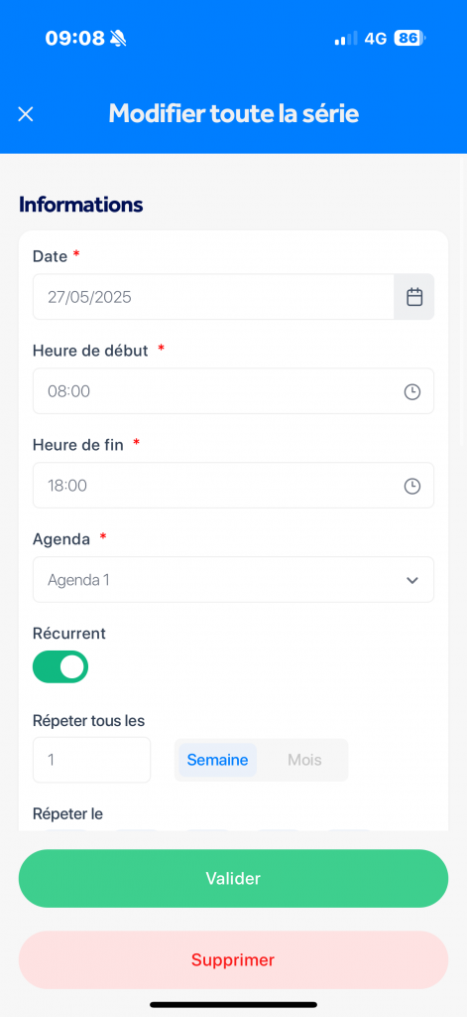Tap the clock icon in Heure de fin
Viewport: 467px width, 1017px height.
[411, 486]
